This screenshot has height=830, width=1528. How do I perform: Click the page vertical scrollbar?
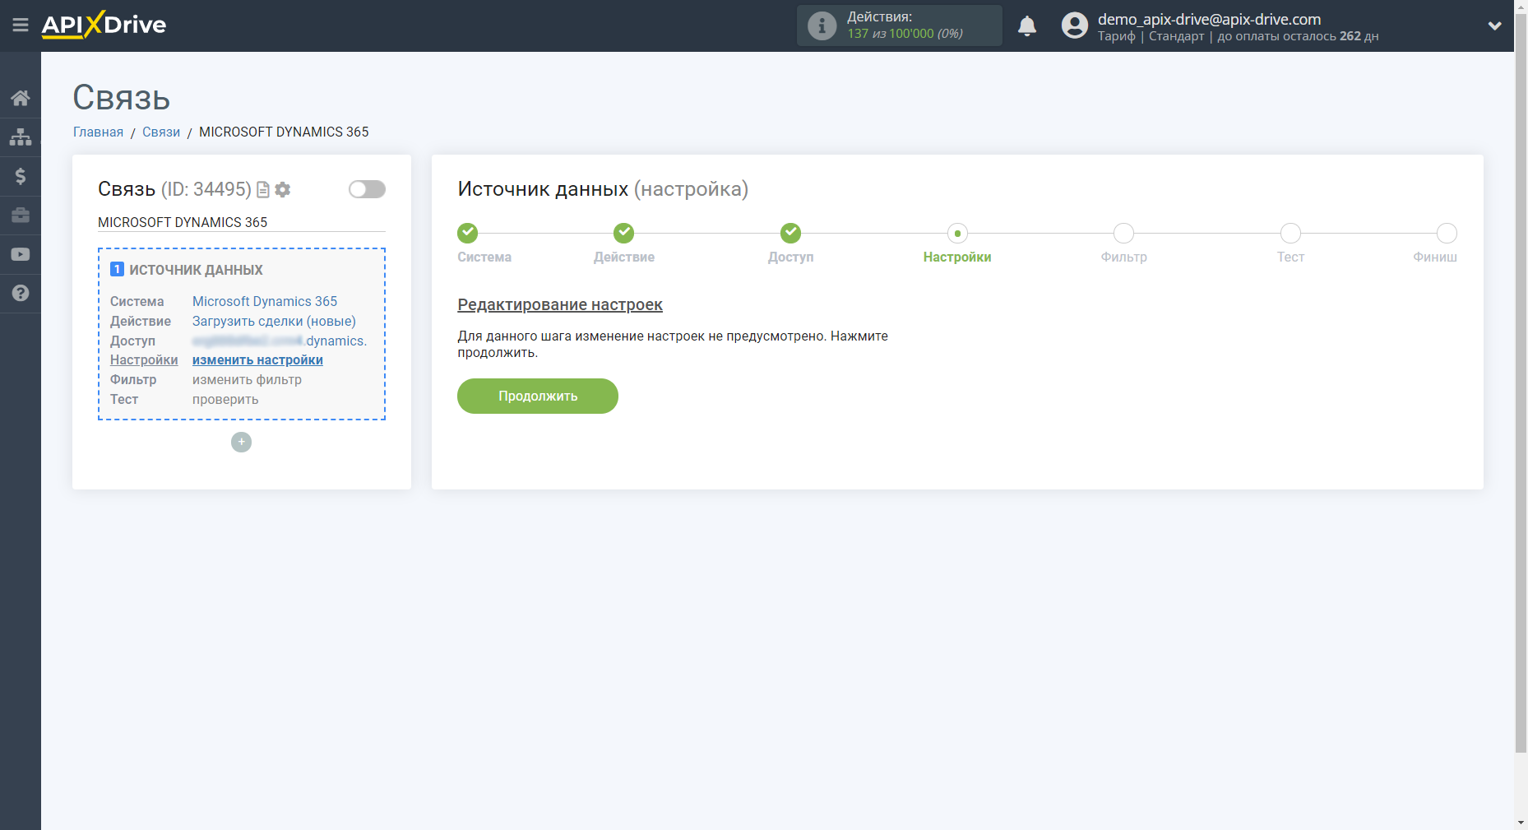1521,383
